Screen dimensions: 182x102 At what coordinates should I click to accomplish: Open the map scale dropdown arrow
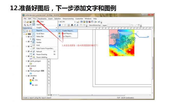pyautogui.click(x=75, y=22)
